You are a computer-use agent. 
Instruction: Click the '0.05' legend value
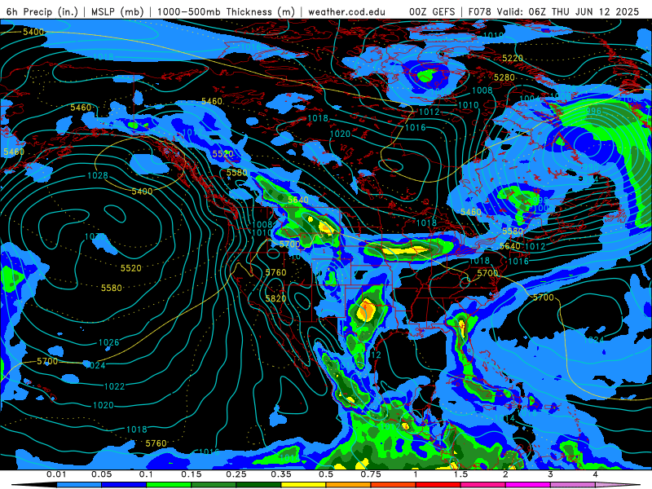101,474
